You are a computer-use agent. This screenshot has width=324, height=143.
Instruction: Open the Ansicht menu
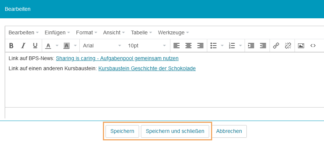click(114, 32)
